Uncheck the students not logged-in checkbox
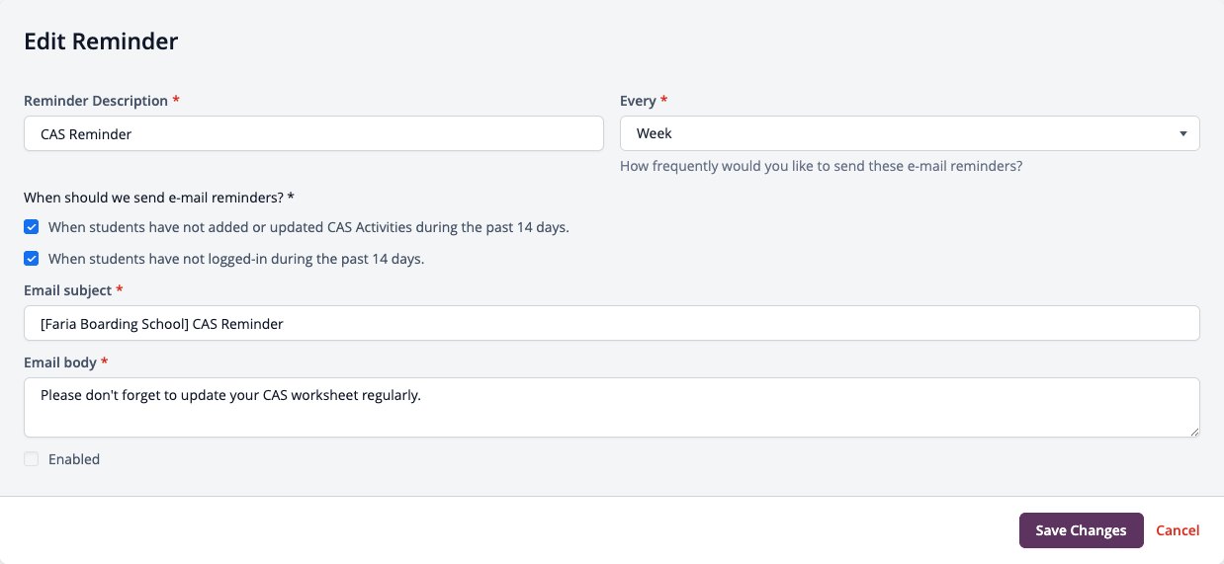1224x564 pixels. (x=32, y=259)
